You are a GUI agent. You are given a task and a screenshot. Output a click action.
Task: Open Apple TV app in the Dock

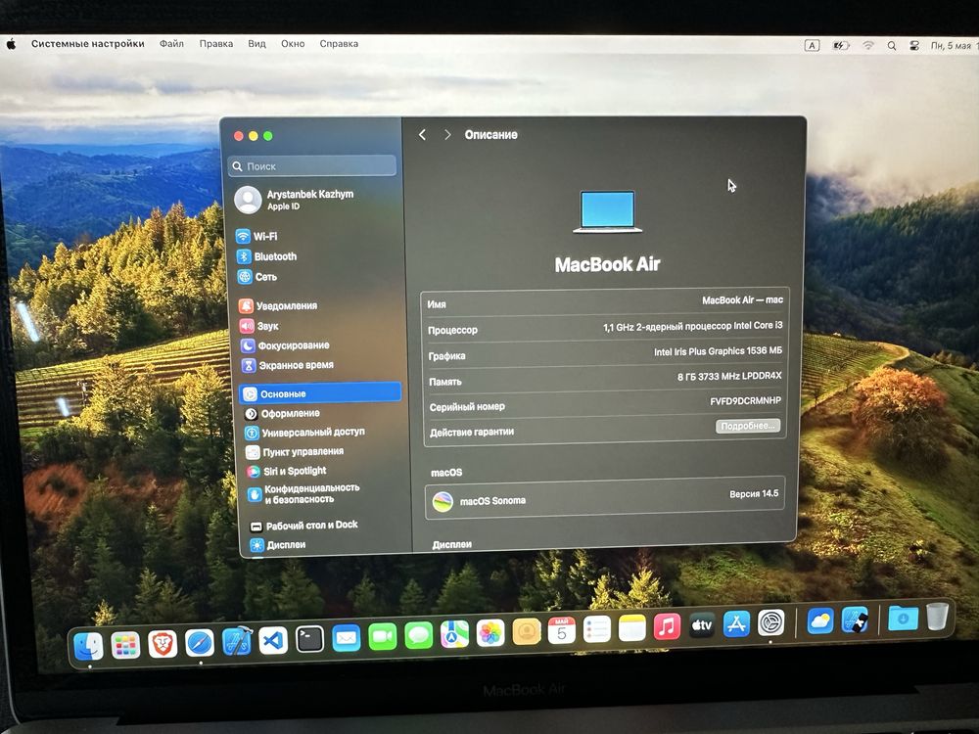(x=702, y=624)
